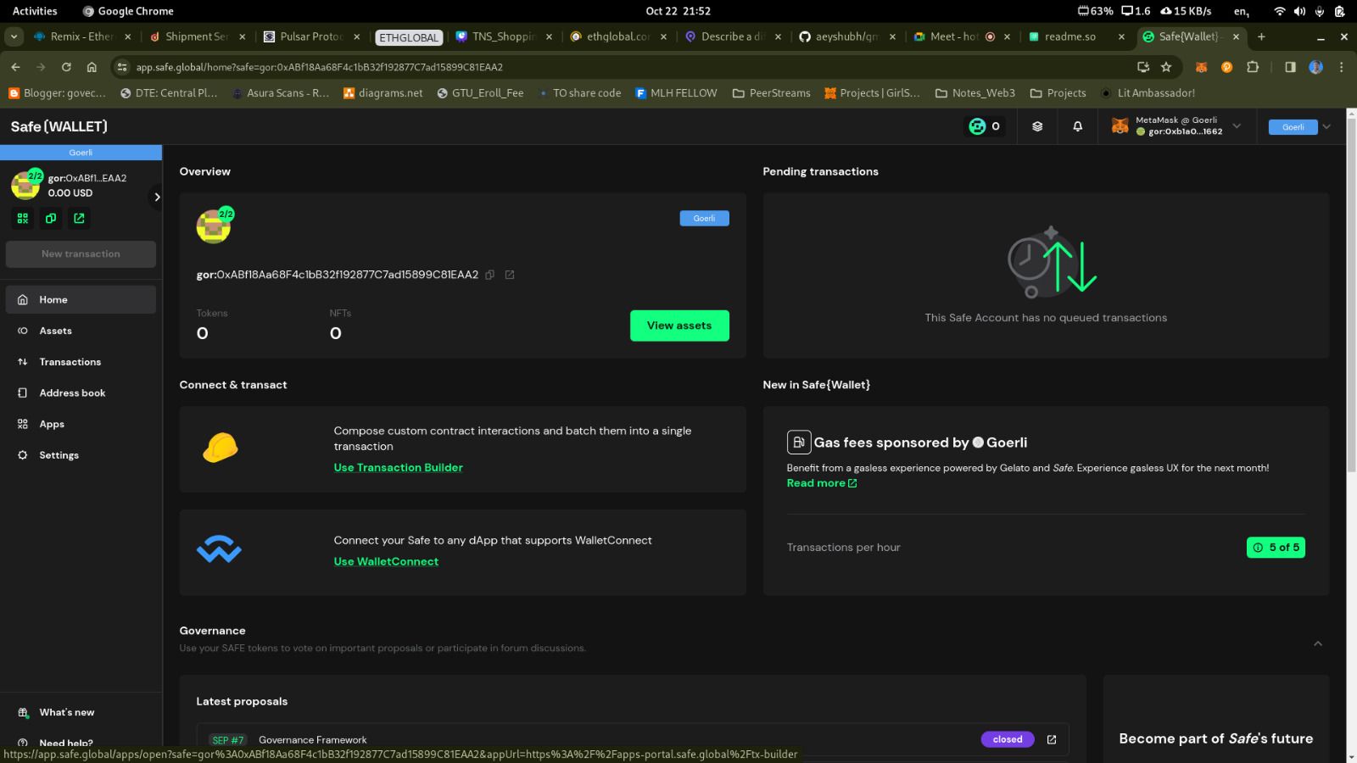
Task: Open Address book in sidebar
Action: pos(81,393)
